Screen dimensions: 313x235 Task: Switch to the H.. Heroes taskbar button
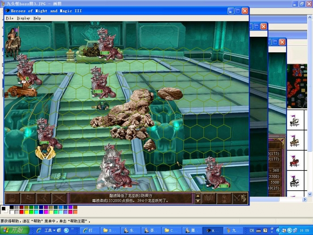[212, 231]
